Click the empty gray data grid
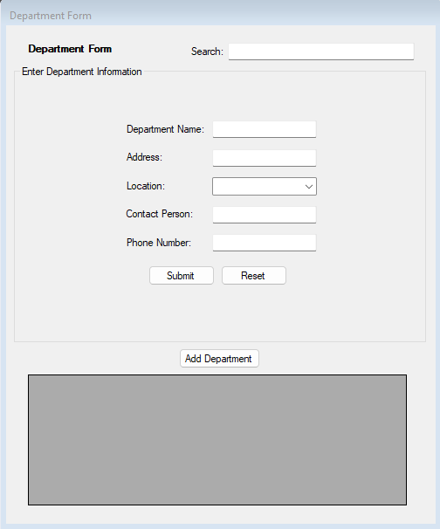This screenshot has width=440, height=529. coord(217,440)
